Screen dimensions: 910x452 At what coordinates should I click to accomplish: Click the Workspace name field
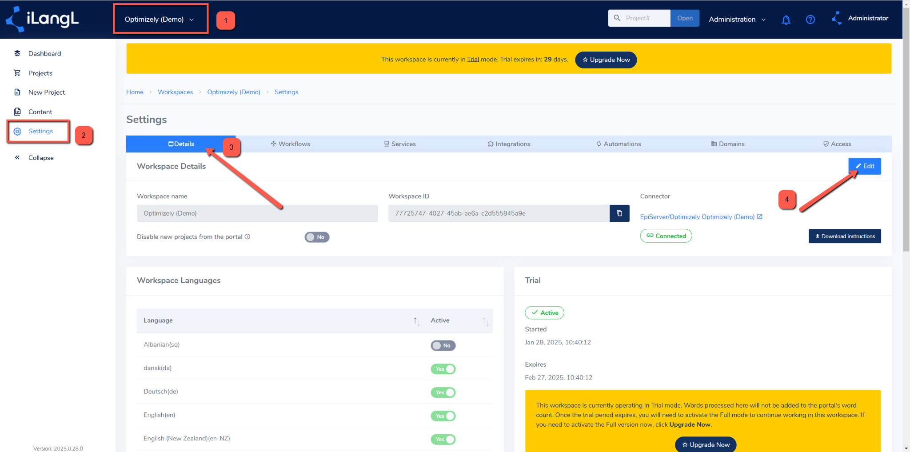(257, 213)
